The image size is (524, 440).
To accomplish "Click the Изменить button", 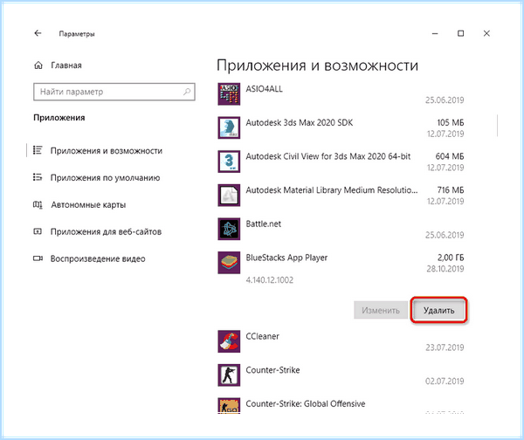I will pyautogui.click(x=381, y=310).
